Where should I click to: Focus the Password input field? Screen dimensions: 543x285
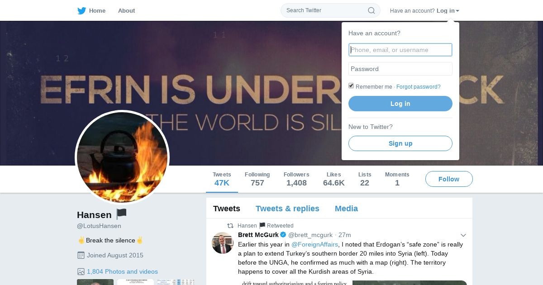click(400, 69)
